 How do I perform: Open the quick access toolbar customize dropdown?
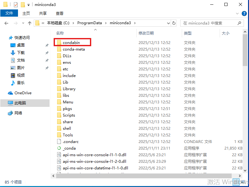point(28,5)
